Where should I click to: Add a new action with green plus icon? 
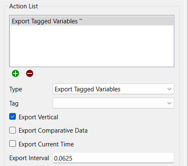(15, 73)
